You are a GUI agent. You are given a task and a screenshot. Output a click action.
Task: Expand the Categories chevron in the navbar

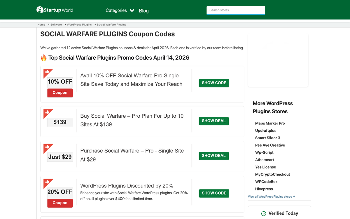[x=132, y=10]
